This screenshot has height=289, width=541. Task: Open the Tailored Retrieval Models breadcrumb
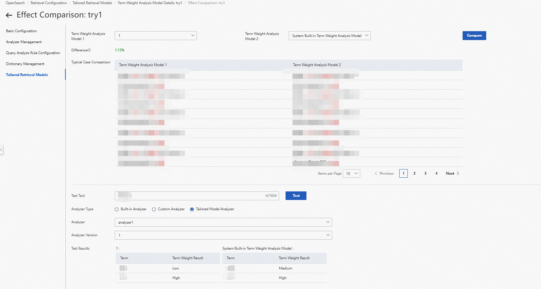(x=92, y=3)
